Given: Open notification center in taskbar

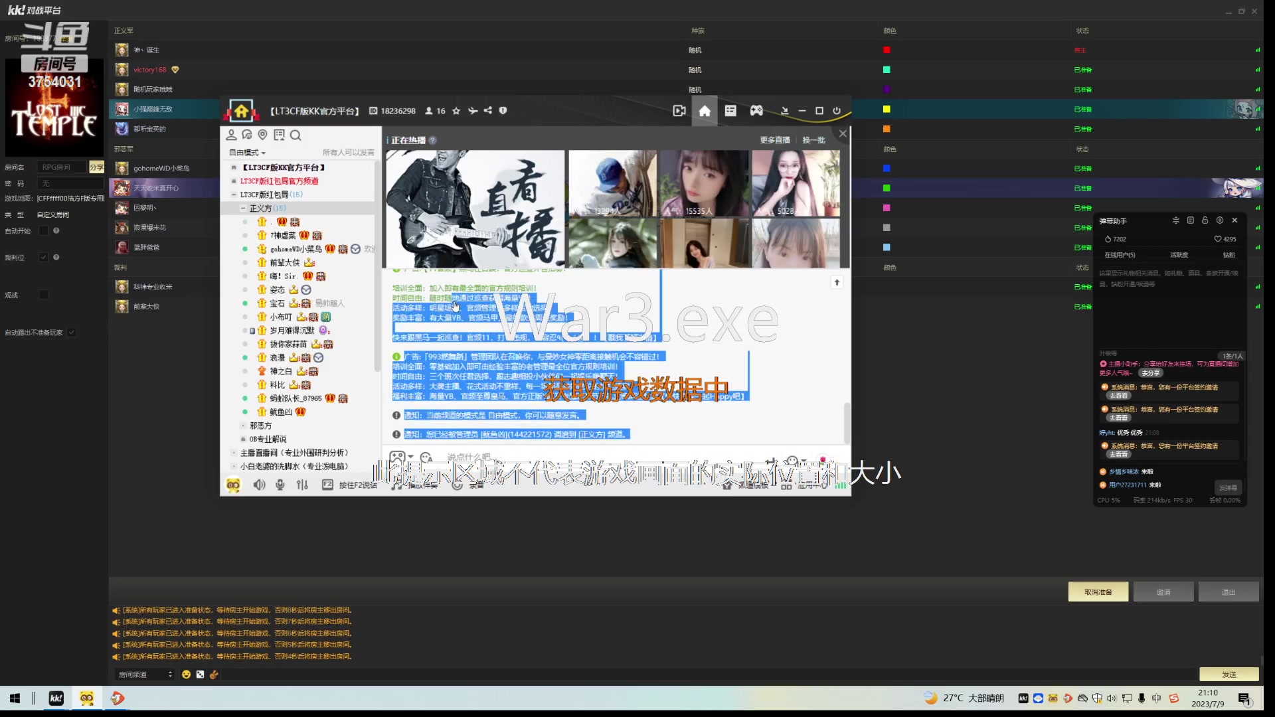Looking at the screenshot, I should click(x=1244, y=698).
